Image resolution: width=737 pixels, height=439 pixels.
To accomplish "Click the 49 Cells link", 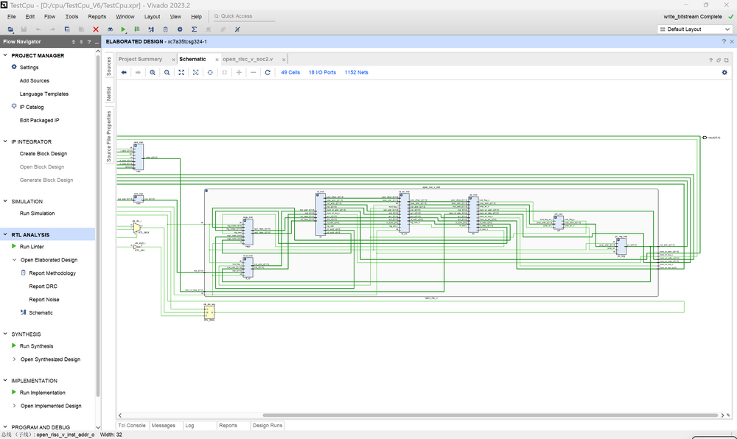I will point(290,73).
